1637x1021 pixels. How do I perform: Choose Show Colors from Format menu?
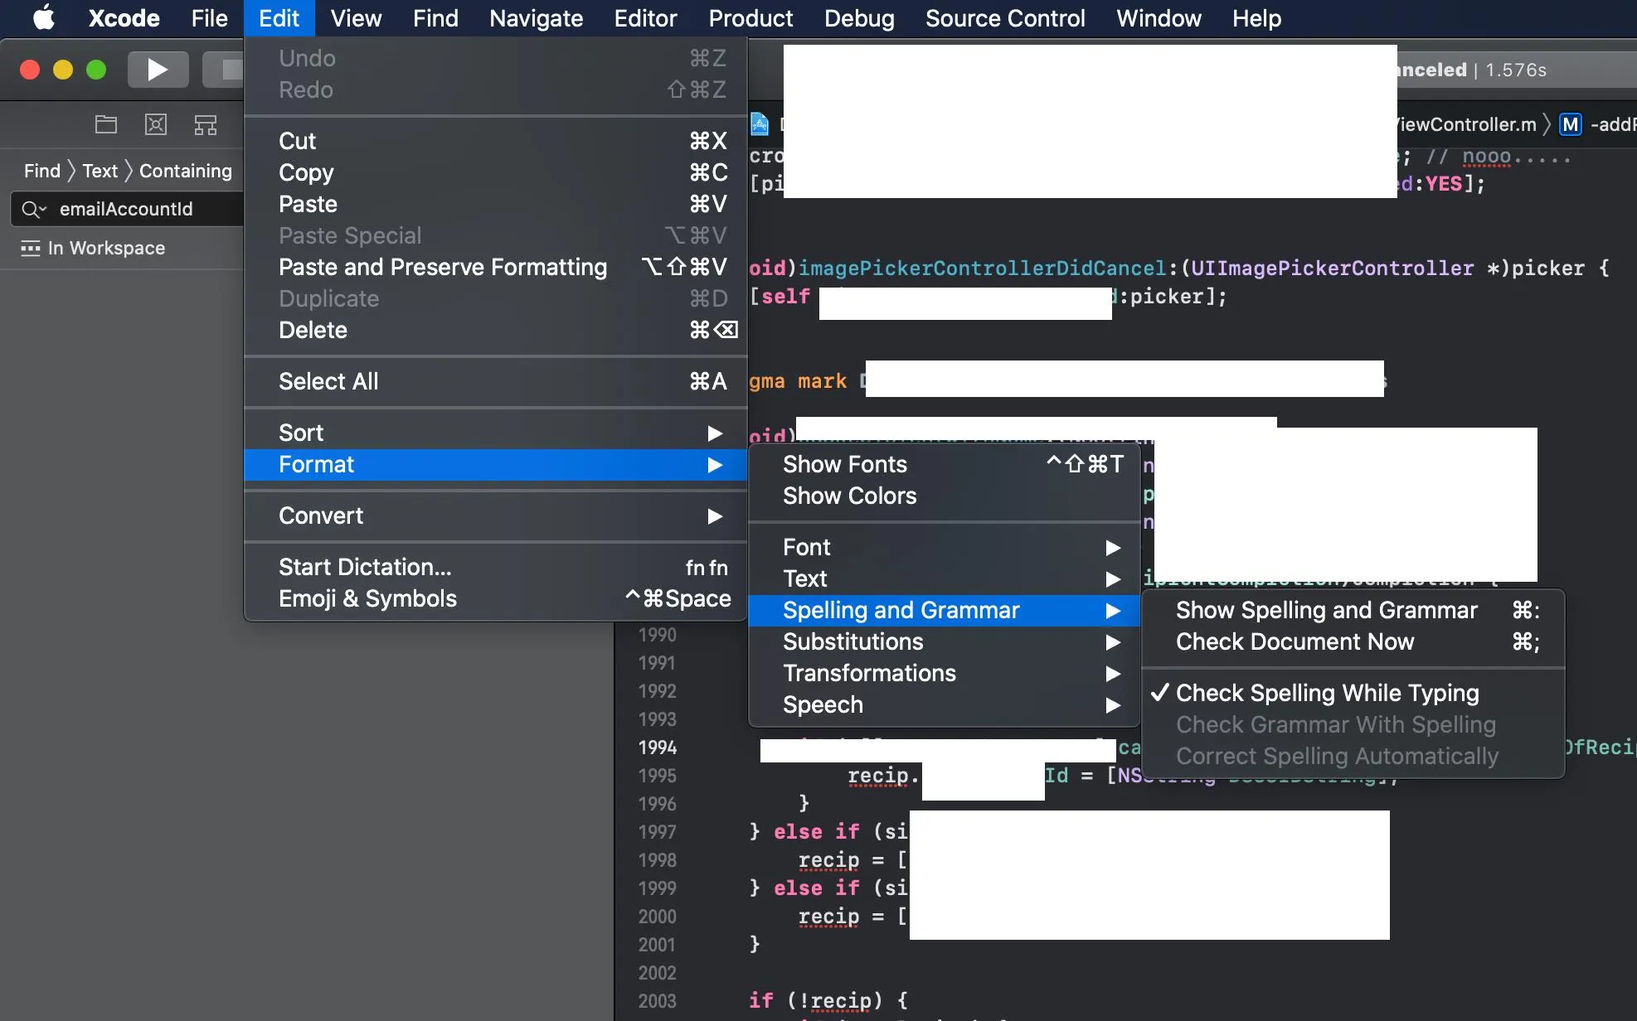[x=849, y=496]
